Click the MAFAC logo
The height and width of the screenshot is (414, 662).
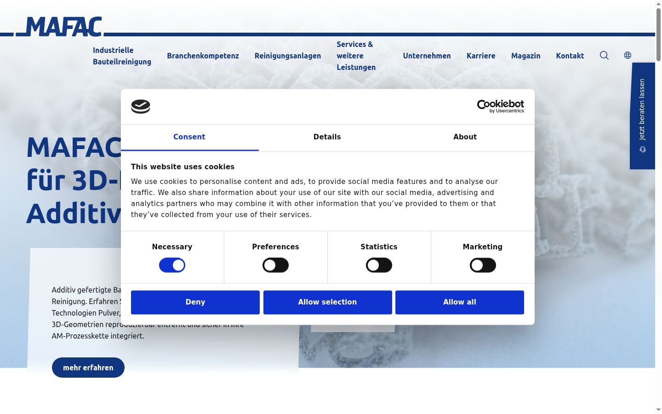point(64,27)
